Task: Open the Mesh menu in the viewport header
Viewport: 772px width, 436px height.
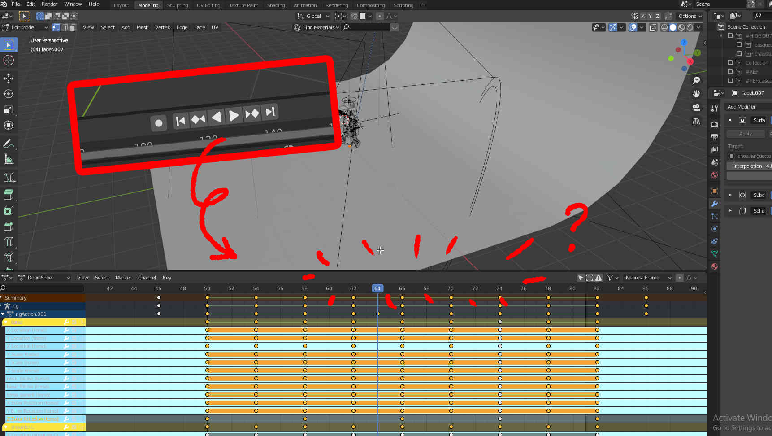Action: (x=143, y=27)
